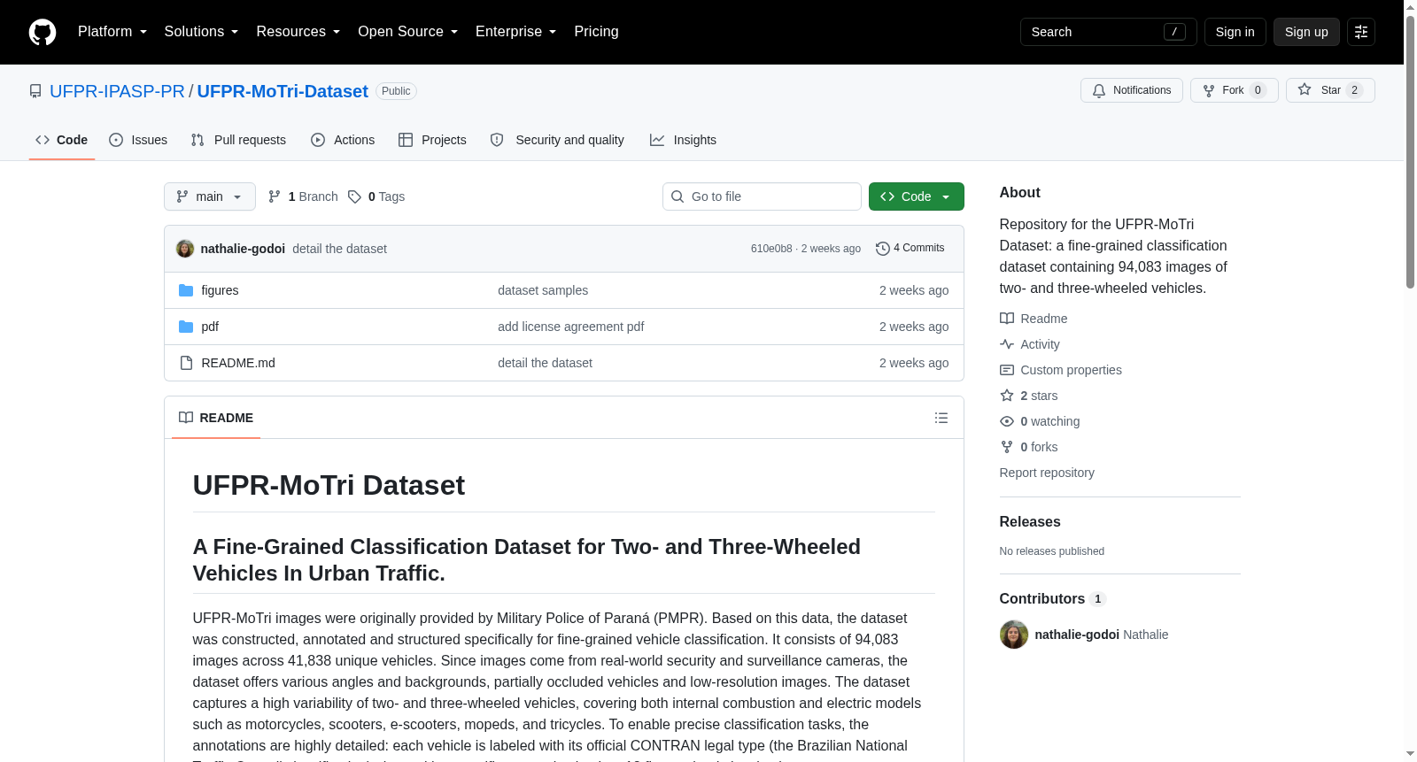Click the Notifications button
This screenshot has width=1417, height=762.
tap(1132, 90)
